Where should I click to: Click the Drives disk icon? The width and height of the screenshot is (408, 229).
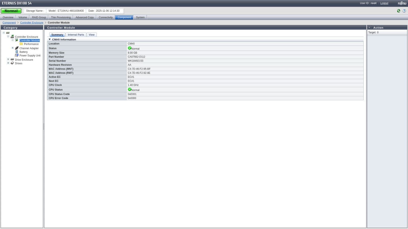[12, 63]
